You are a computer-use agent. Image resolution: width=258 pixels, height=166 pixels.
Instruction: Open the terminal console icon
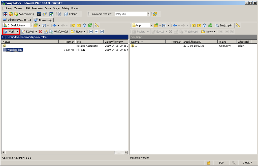39,14
